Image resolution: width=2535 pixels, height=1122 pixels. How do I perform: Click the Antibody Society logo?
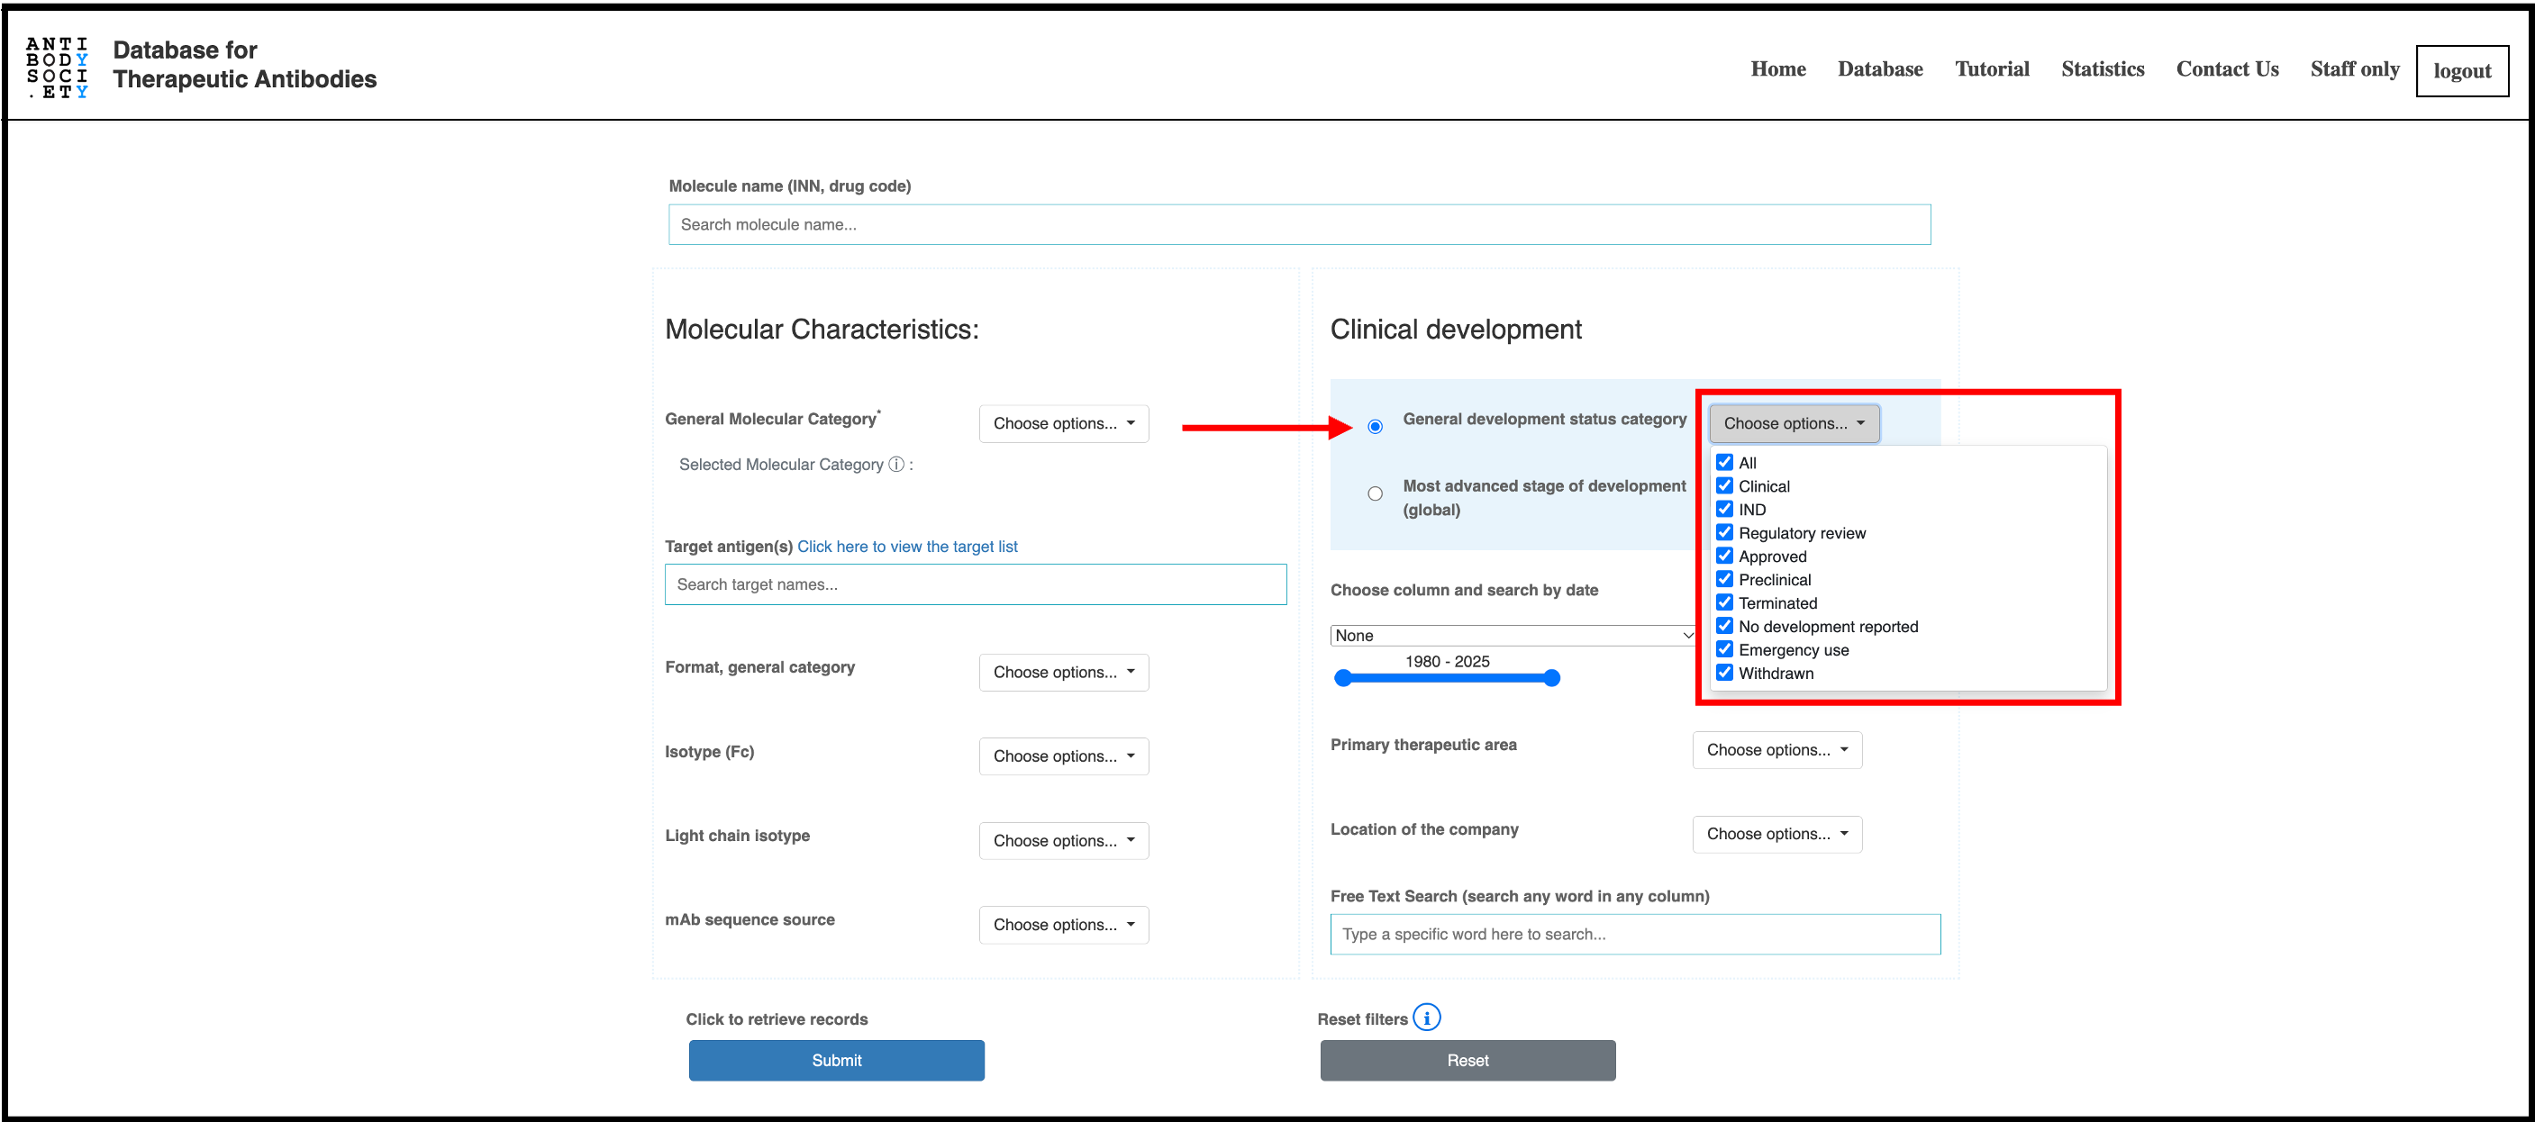[56, 67]
